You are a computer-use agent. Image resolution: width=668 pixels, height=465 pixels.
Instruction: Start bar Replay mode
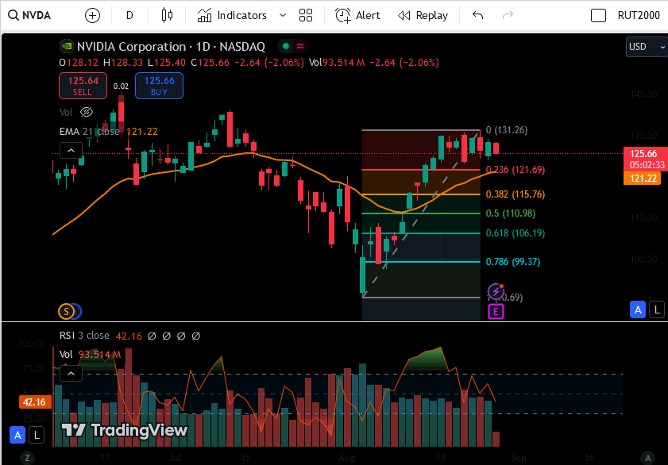pyautogui.click(x=423, y=16)
